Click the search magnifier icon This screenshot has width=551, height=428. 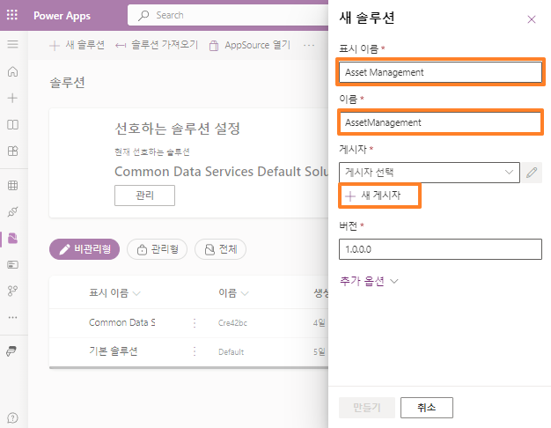(x=143, y=15)
